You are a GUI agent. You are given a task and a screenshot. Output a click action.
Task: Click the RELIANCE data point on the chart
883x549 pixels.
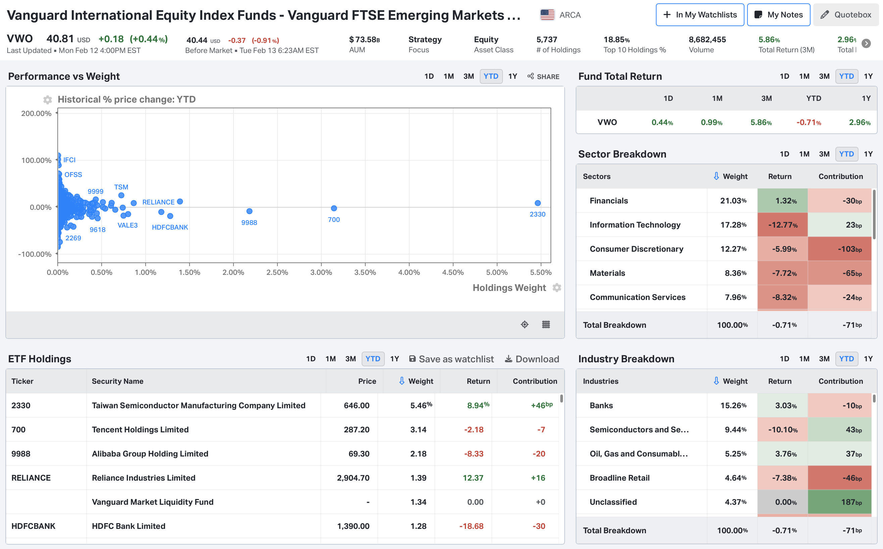180,201
